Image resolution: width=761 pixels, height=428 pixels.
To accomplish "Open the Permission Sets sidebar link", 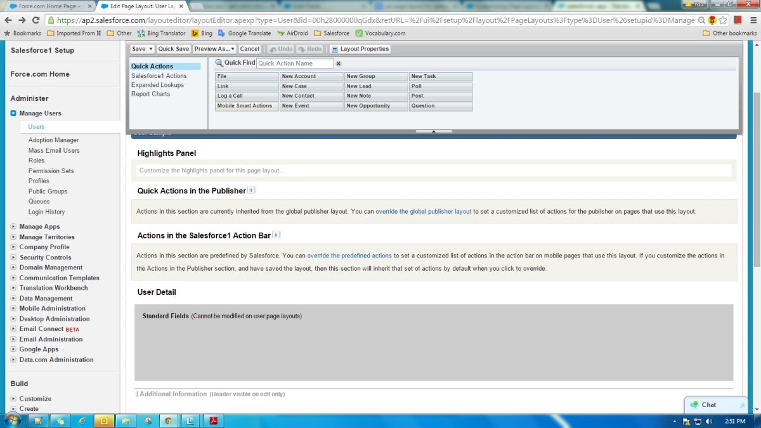I will (51, 171).
